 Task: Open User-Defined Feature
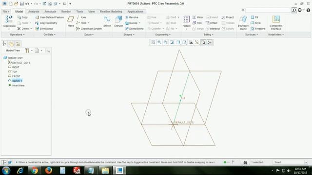50,17
